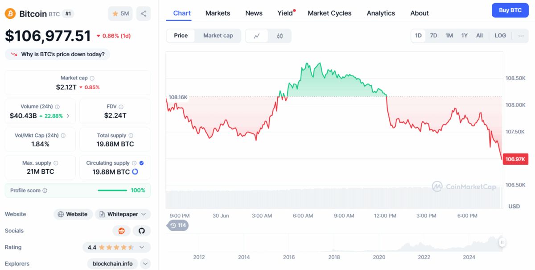Open the Market Cycles tab
The height and width of the screenshot is (270, 535).
pyautogui.click(x=329, y=13)
